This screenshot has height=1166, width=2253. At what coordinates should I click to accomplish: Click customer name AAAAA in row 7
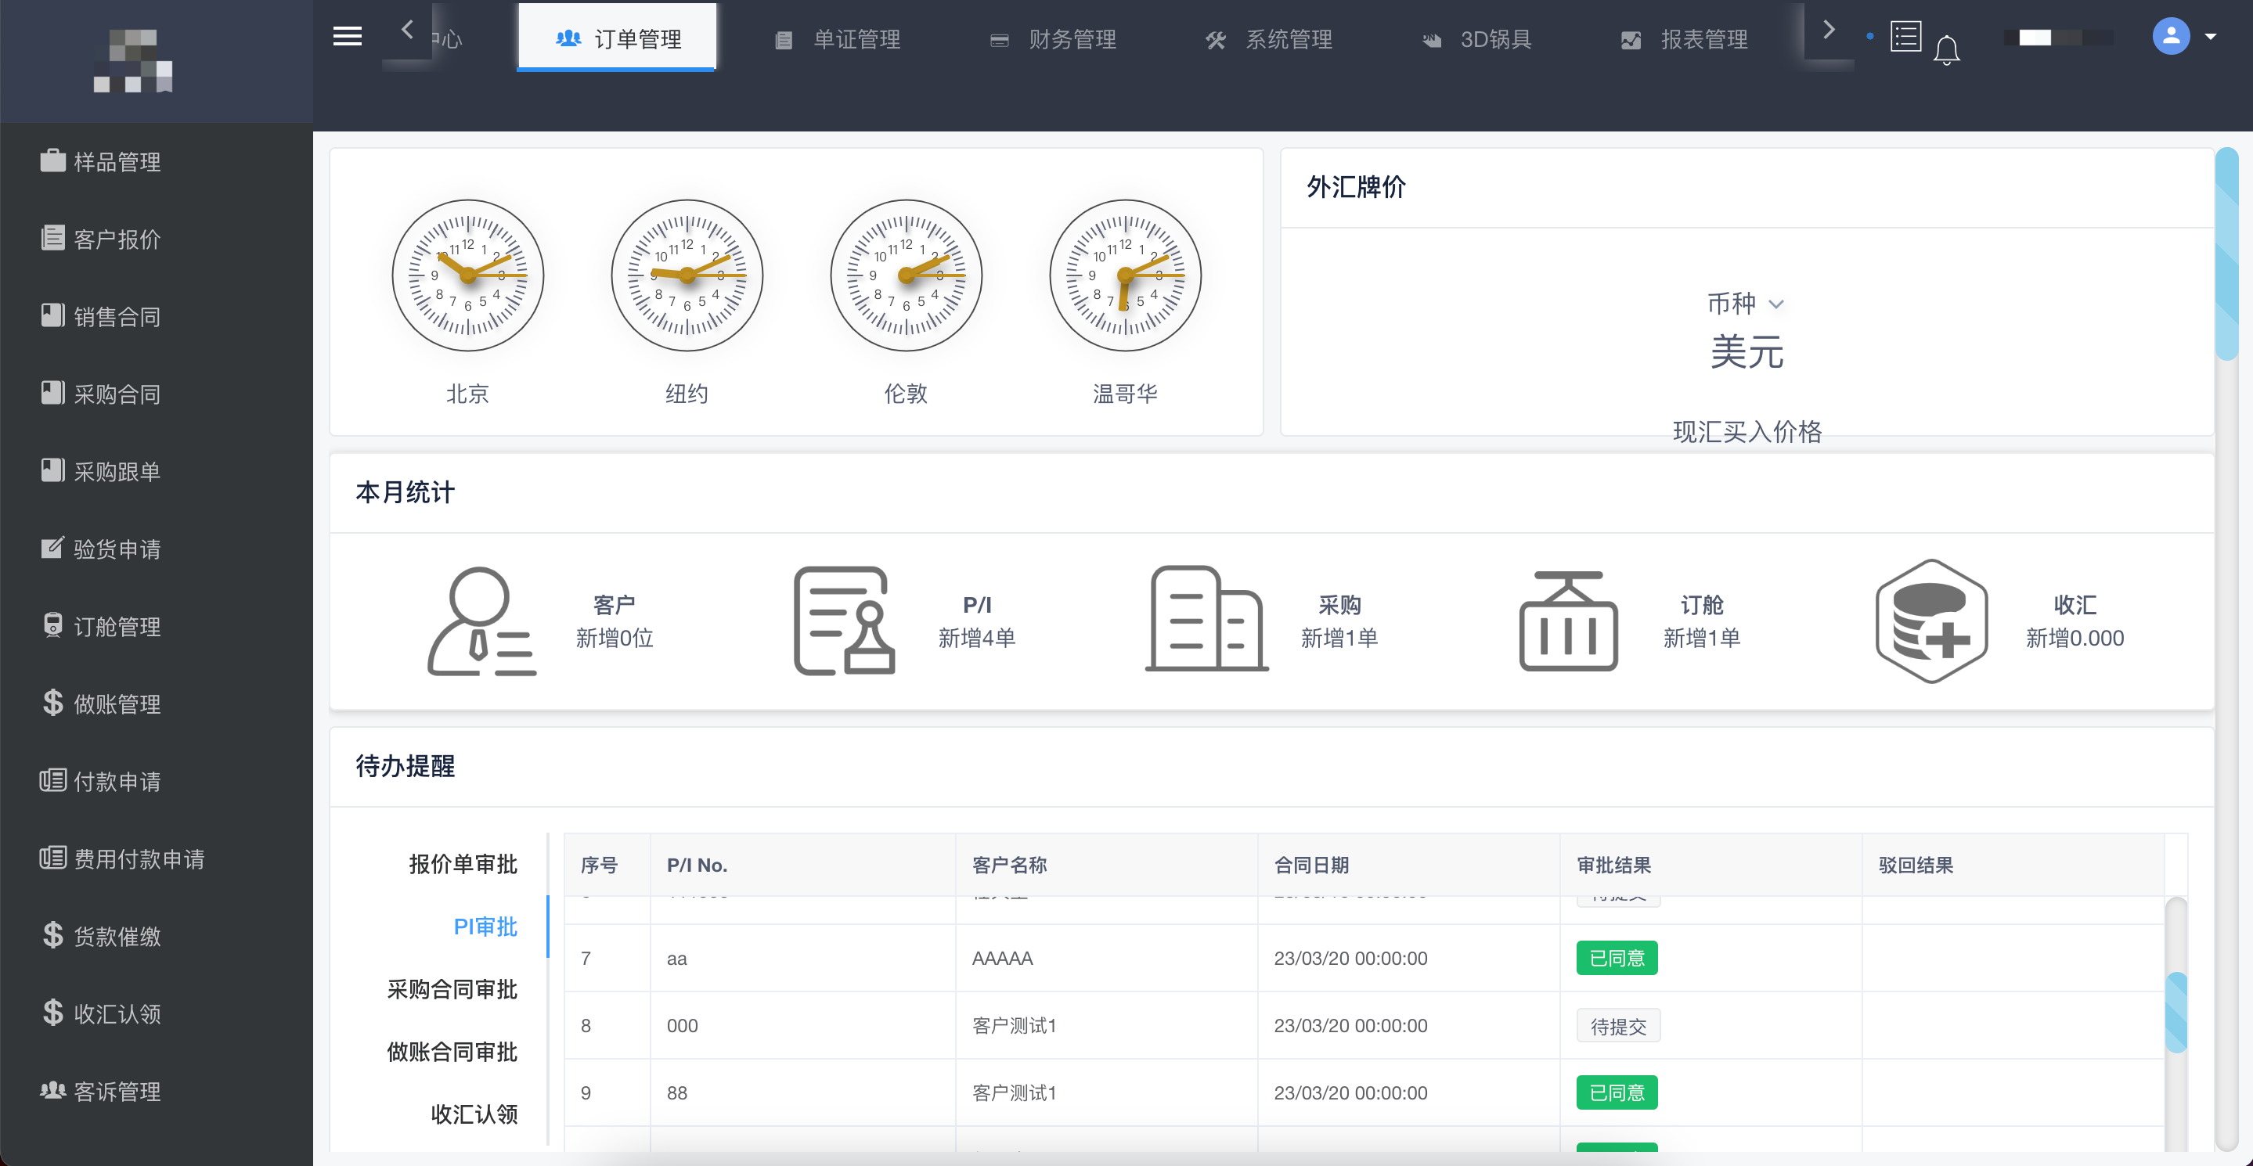[x=1001, y=958]
